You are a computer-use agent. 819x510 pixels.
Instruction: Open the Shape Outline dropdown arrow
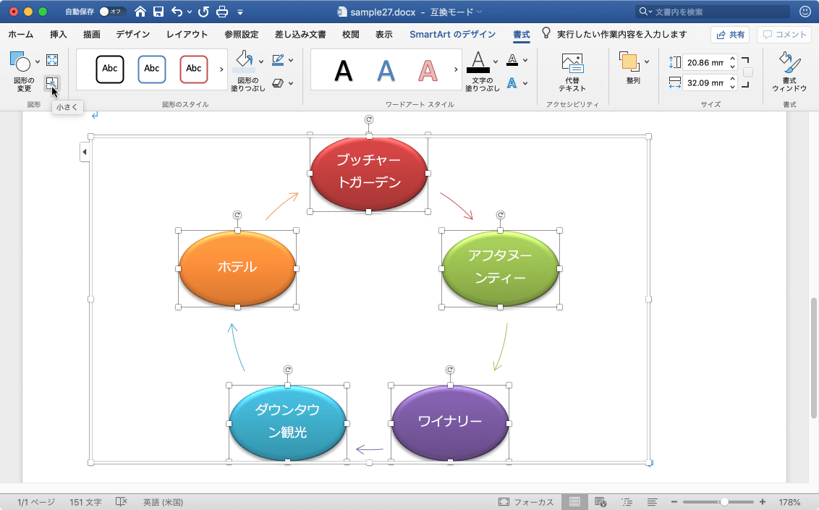(x=291, y=60)
